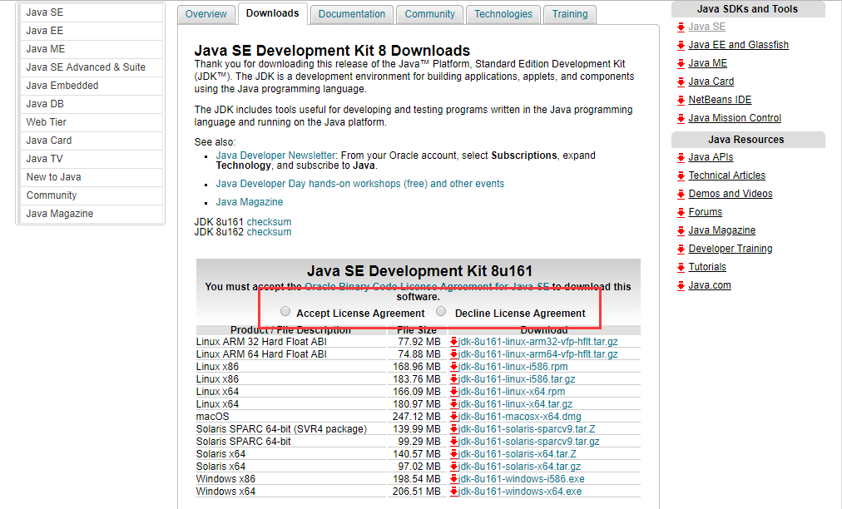
Task: Select Java SE Advanced & Suite in the sidebar
Action: (92, 67)
